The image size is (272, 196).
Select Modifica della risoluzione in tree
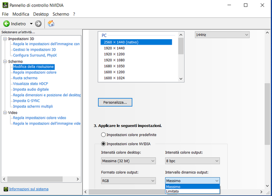[34, 66]
